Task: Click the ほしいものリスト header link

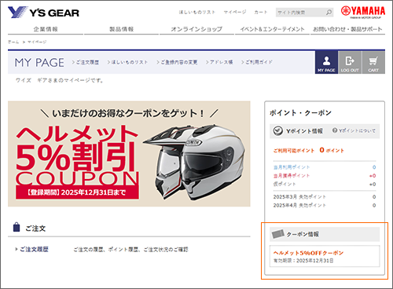Action: (197, 12)
